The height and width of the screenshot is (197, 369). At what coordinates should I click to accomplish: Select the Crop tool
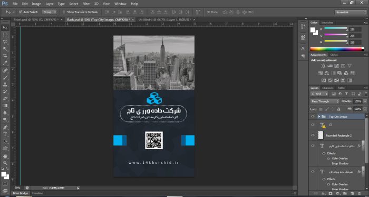pyautogui.click(x=5, y=56)
